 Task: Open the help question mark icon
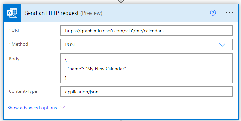[x=213, y=13]
